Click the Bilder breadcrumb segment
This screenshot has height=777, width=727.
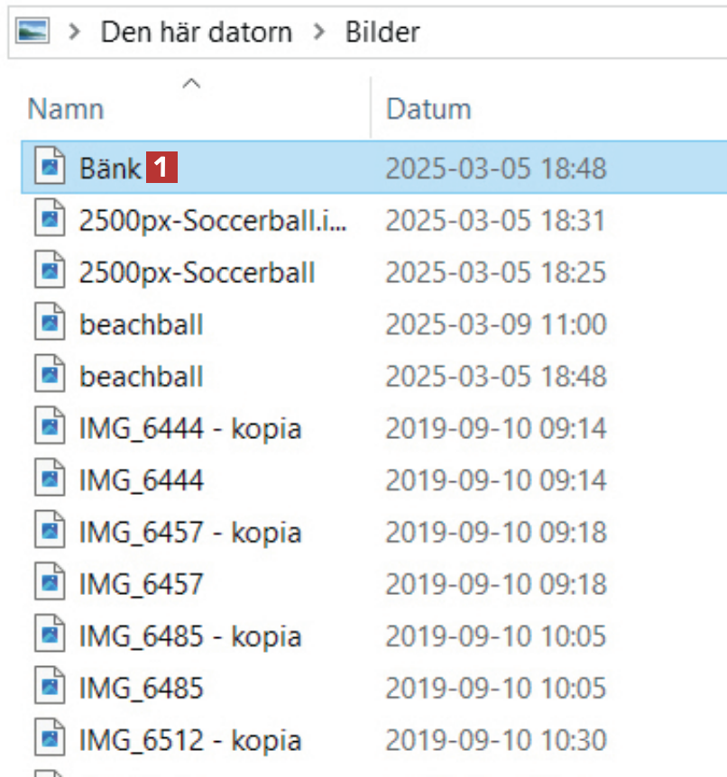tap(382, 32)
